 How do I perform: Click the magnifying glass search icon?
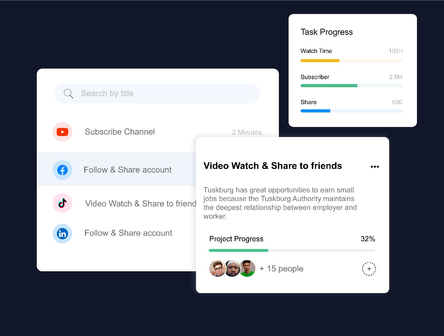pyautogui.click(x=68, y=93)
